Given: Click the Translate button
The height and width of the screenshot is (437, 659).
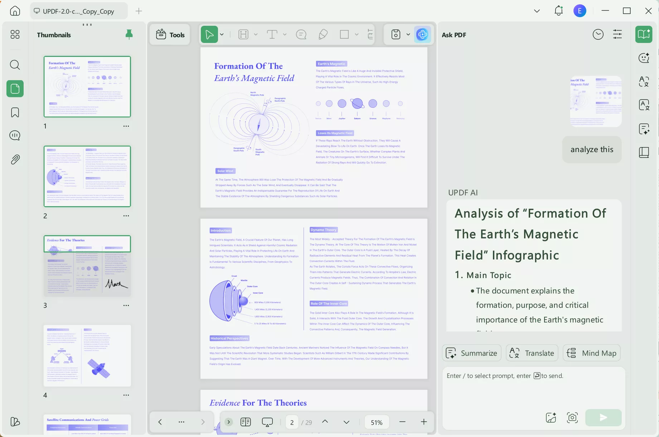Looking at the screenshot, I should tap(532, 353).
